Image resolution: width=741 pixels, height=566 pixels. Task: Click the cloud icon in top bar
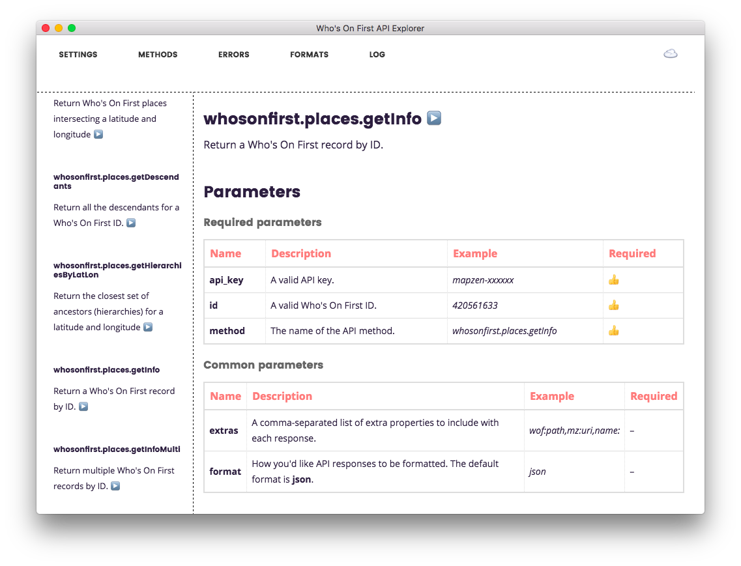click(670, 54)
